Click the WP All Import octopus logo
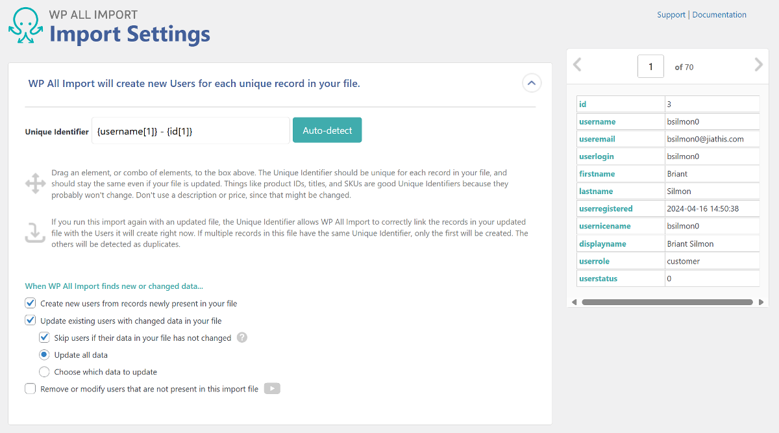 pos(26,26)
